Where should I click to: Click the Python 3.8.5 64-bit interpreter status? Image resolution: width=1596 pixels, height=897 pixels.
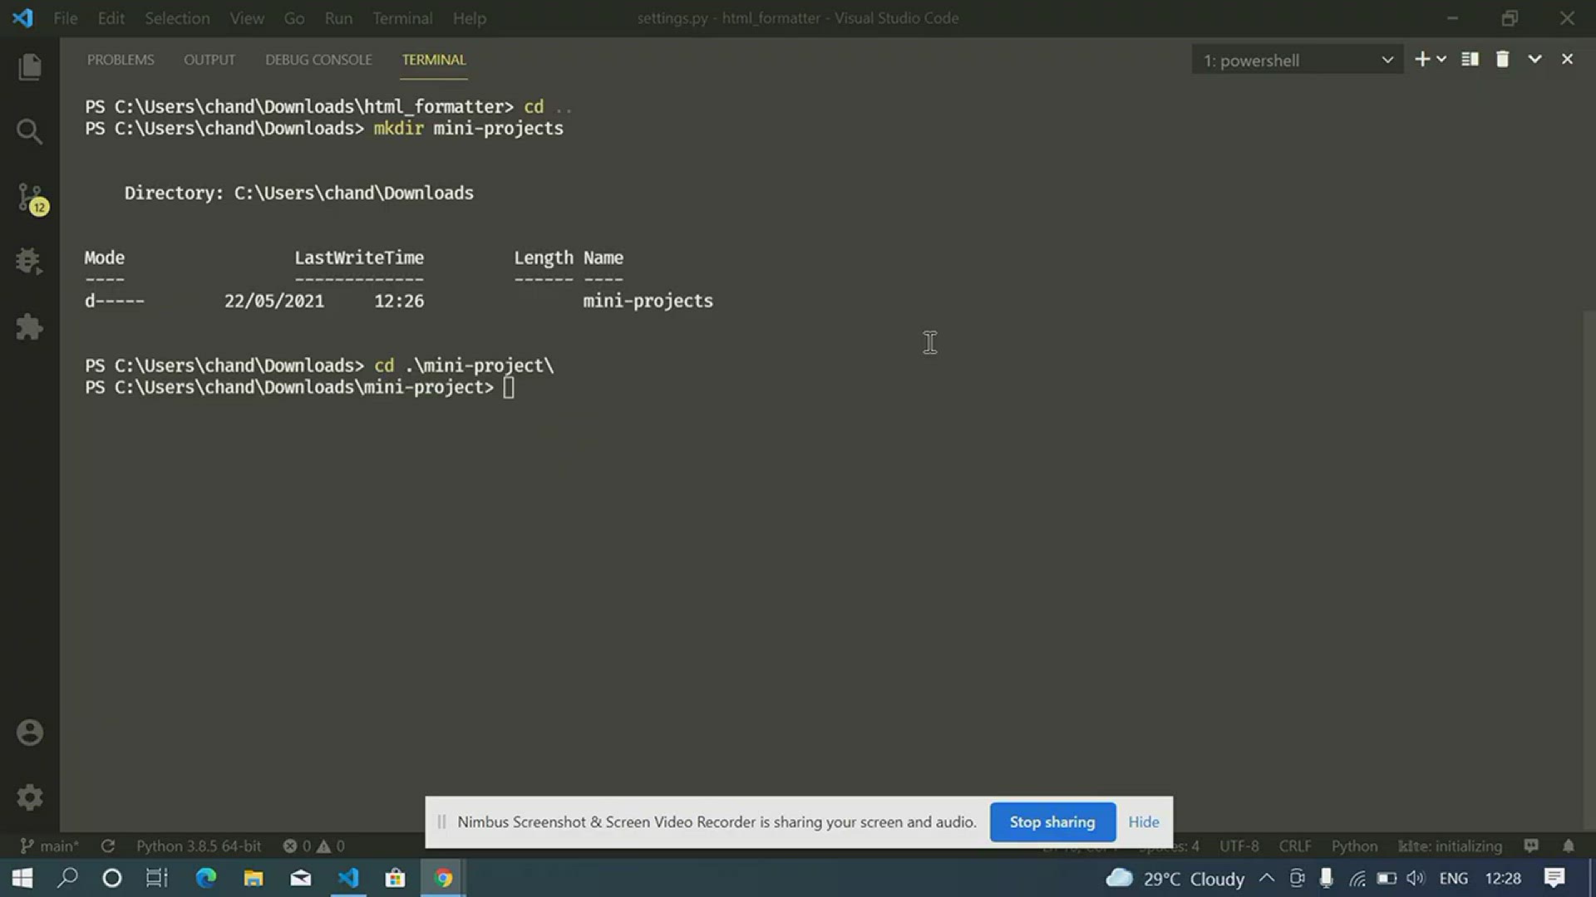[199, 846]
